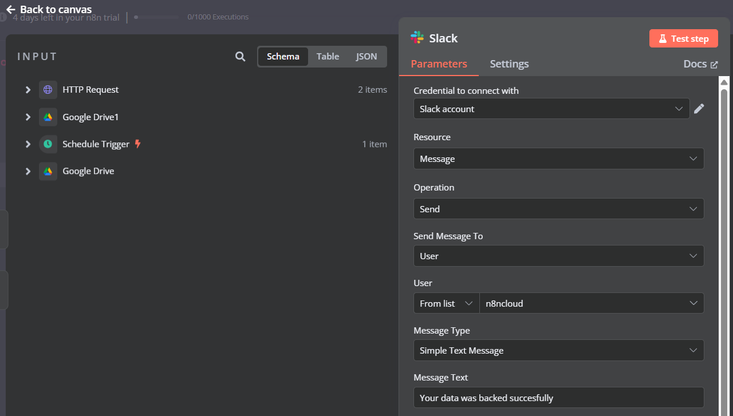Edit the Slack credential with the pencil icon
The width and height of the screenshot is (733, 416).
pos(699,108)
